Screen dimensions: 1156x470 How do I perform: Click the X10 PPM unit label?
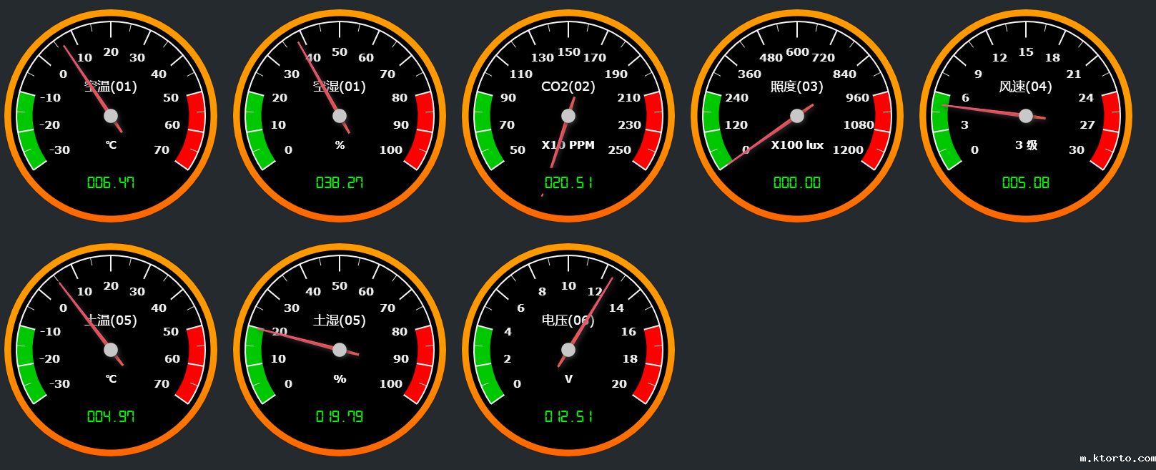[x=568, y=145]
